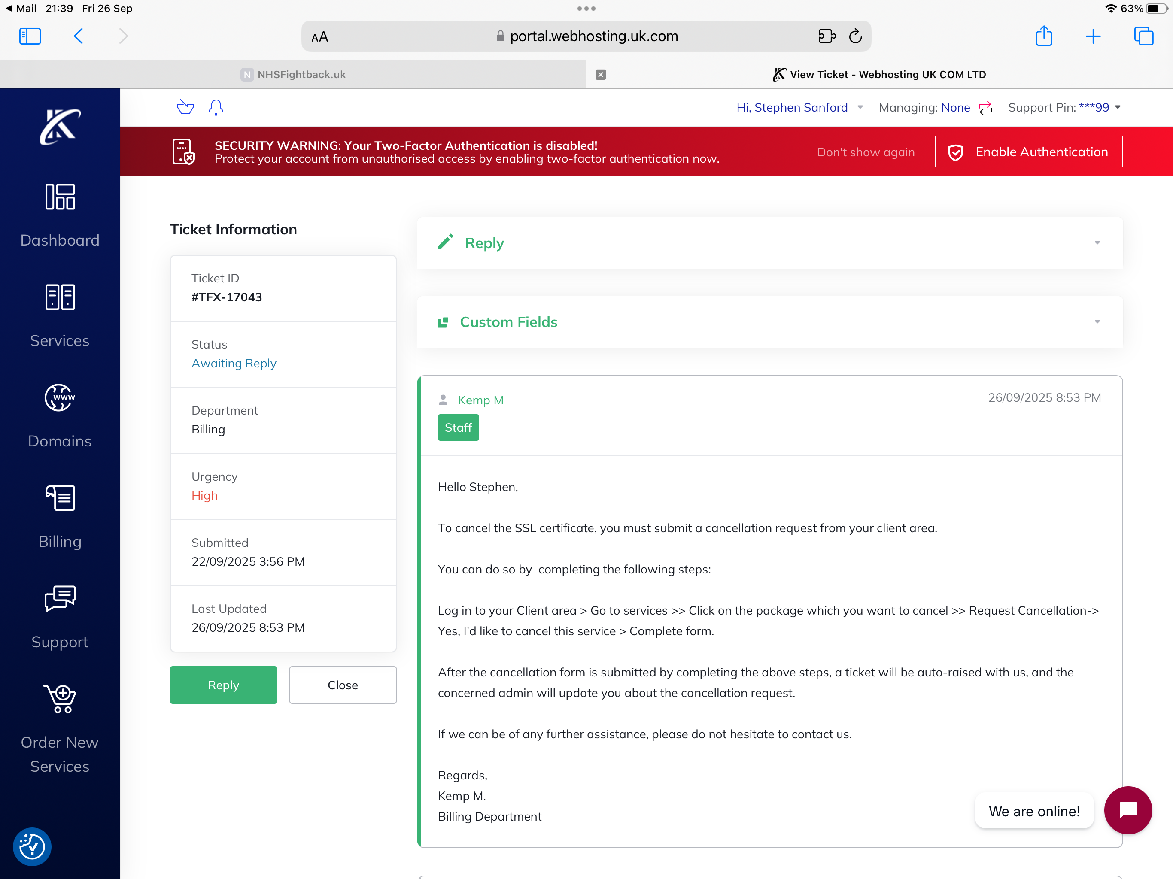Click the switch managing account arrows icon

click(985, 108)
